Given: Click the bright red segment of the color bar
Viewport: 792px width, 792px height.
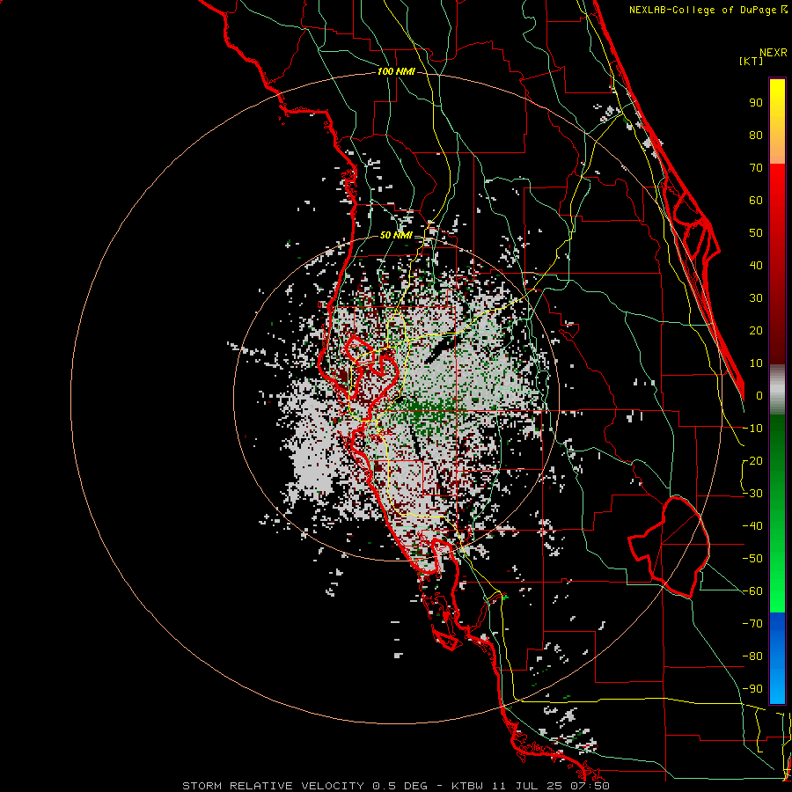Looking at the screenshot, I should coord(777,185).
